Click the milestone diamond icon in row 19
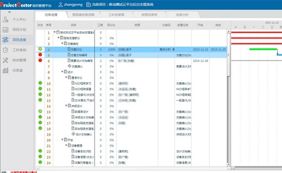 [x=73, y=134]
